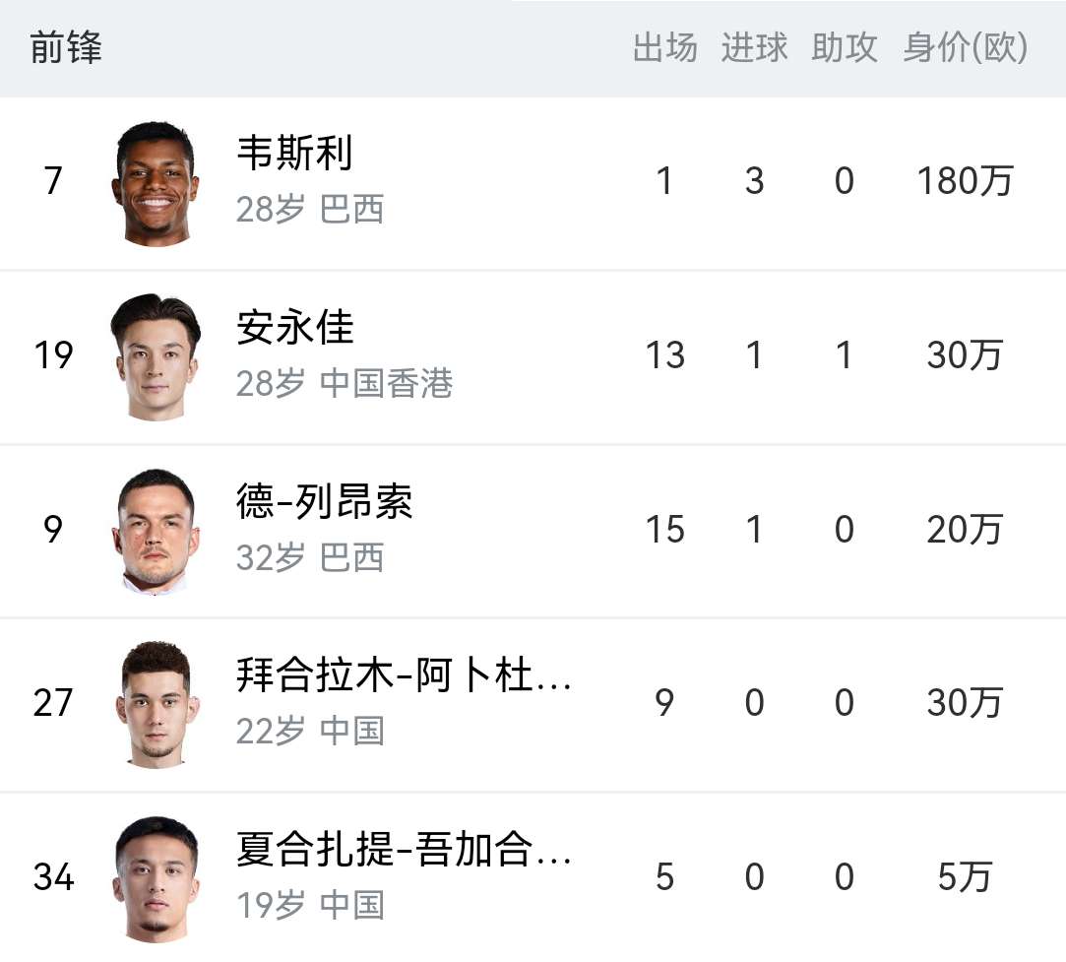Click 20万 market value of 德-列昂索
Screen dimensions: 1066x962
966,529
